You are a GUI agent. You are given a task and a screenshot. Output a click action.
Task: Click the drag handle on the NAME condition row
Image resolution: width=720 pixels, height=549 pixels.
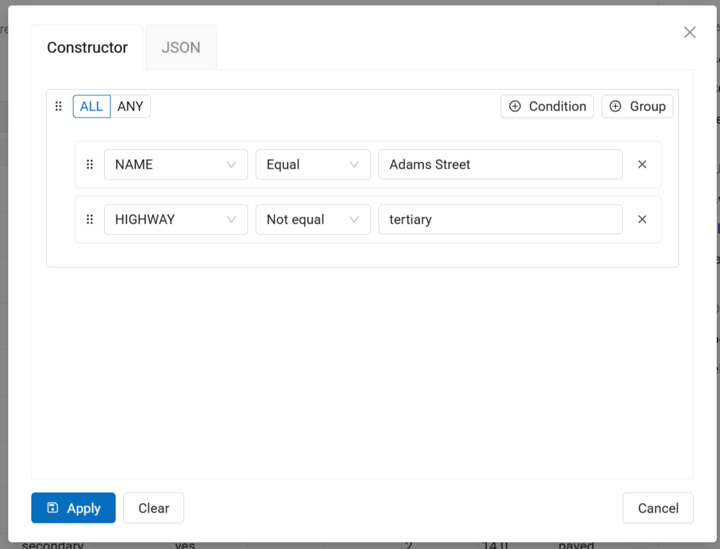coord(90,165)
